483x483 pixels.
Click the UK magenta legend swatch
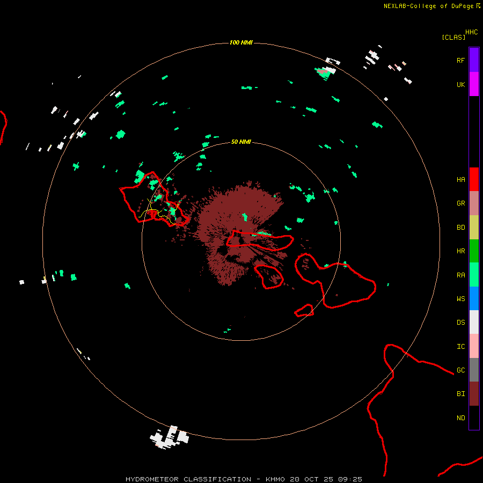474,84
